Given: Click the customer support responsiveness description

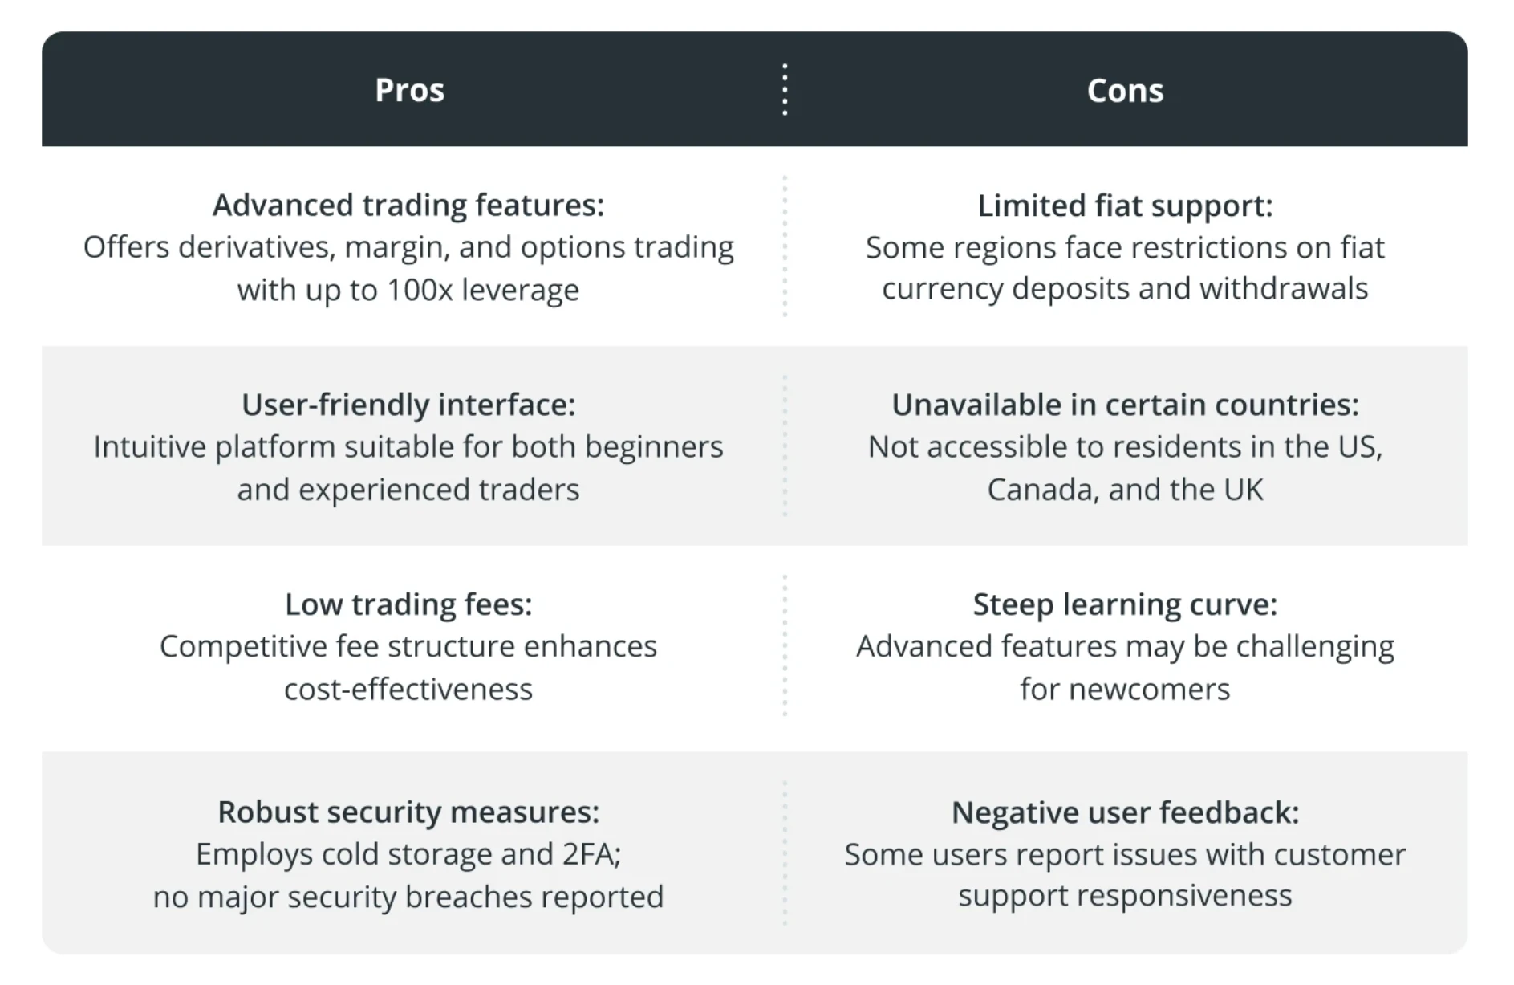Looking at the screenshot, I should (x=1125, y=875).
